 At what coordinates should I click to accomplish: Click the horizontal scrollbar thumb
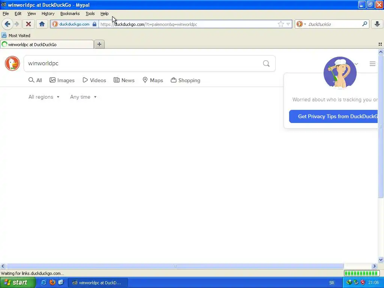[175, 266]
